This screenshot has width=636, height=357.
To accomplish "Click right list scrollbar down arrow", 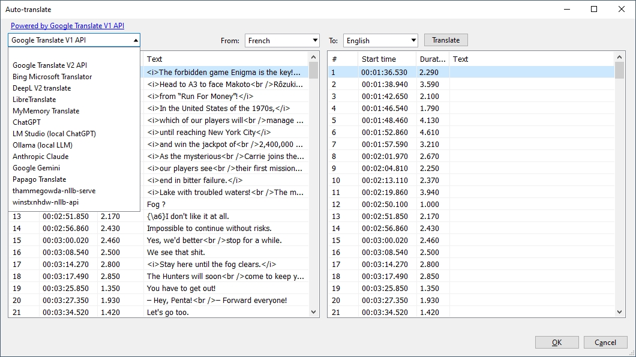I will tap(619, 312).
